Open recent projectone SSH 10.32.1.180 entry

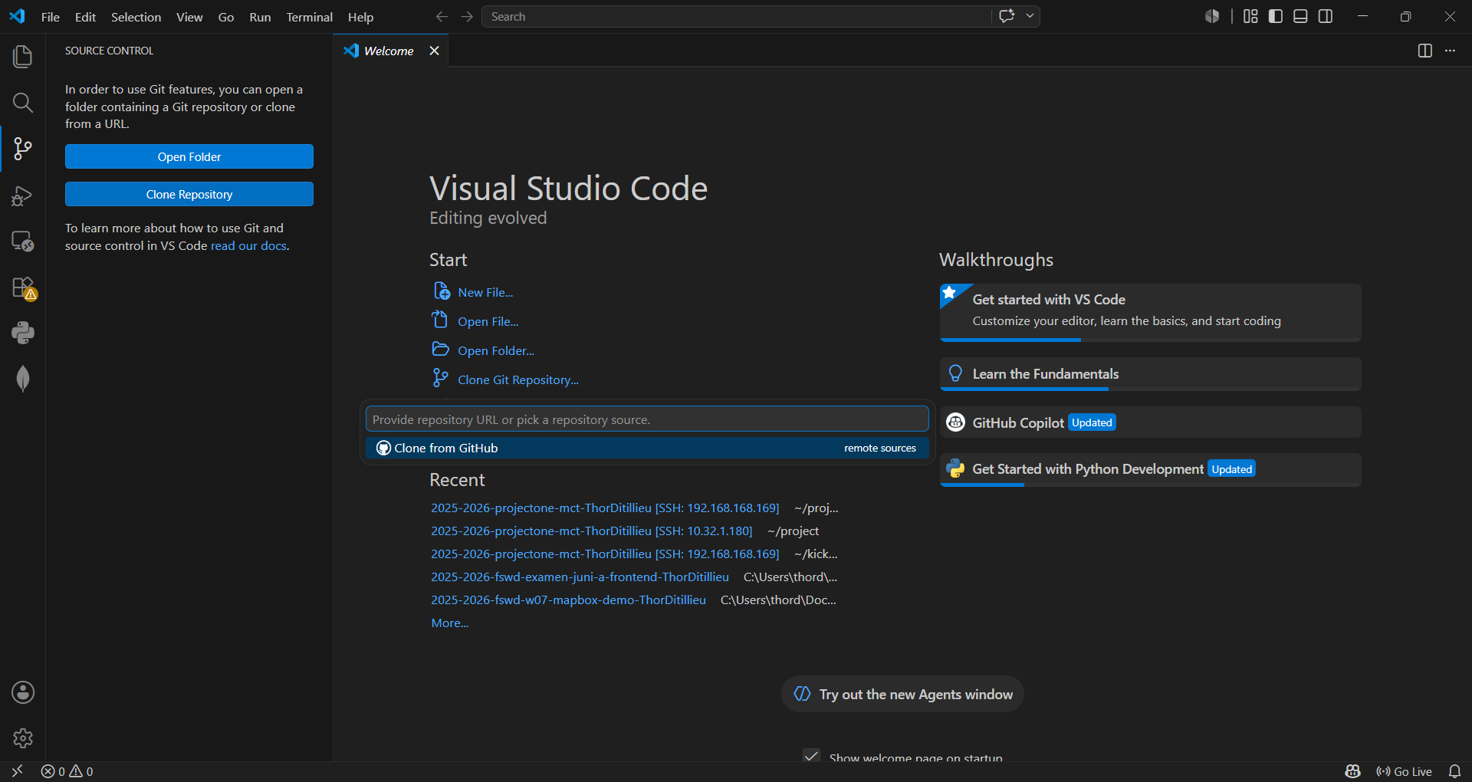591,531
